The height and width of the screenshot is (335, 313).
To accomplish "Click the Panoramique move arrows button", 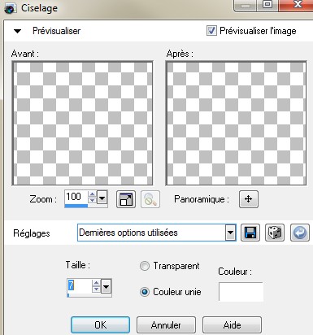I will click(249, 199).
